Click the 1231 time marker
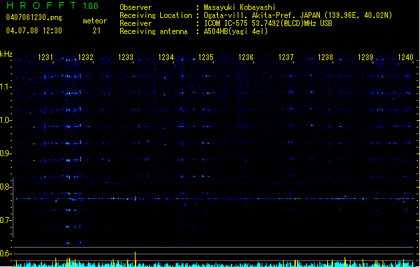 [45, 57]
